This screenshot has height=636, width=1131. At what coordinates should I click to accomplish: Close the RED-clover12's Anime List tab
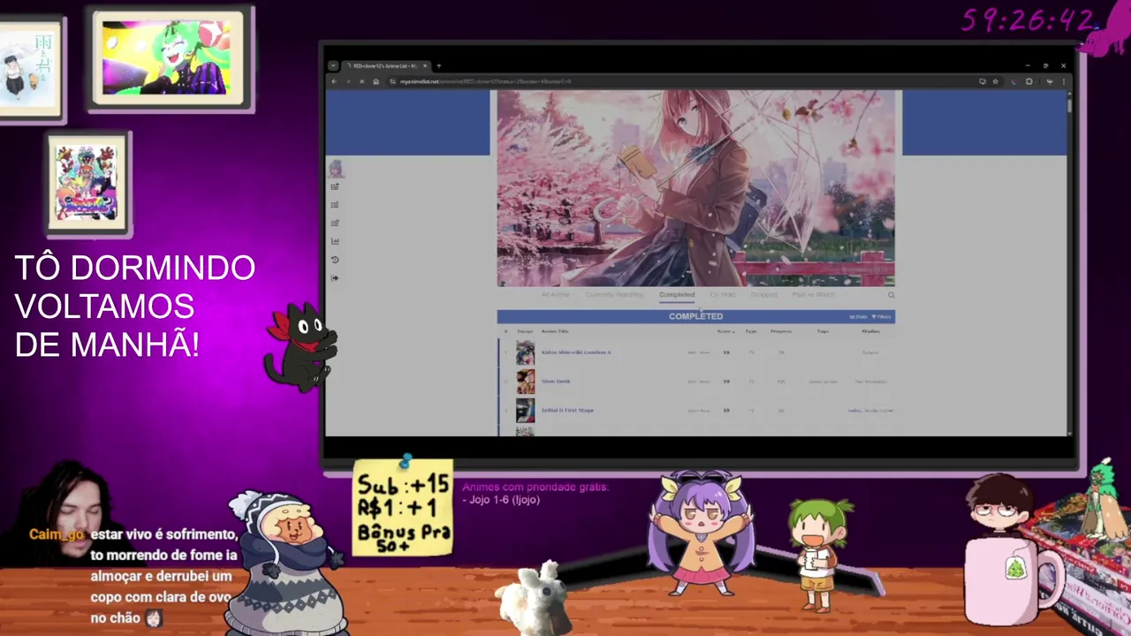[425, 65]
